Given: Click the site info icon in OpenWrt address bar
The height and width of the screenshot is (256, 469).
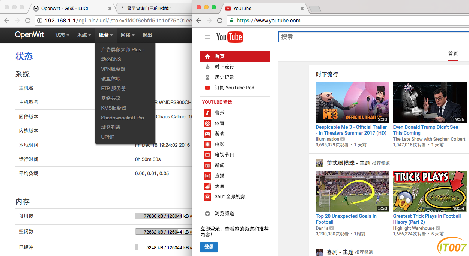Looking at the screenshot, I should point(40,21).
